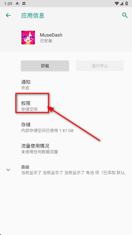Screen dimensions: 132x235
Task: Tap the MuseDash app icon
Action: click(x=28, y=38)
